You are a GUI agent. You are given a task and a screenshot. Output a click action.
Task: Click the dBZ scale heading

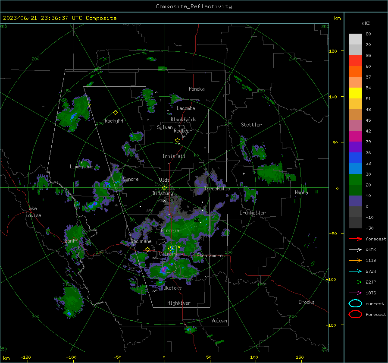366,23
